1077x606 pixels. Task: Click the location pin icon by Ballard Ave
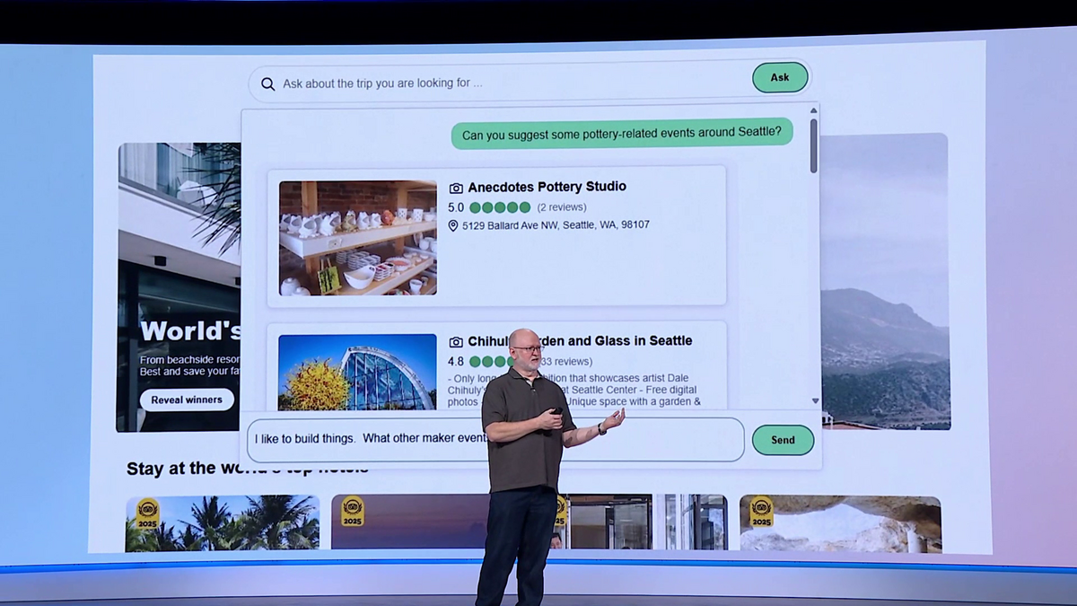[x=453, y=225]
